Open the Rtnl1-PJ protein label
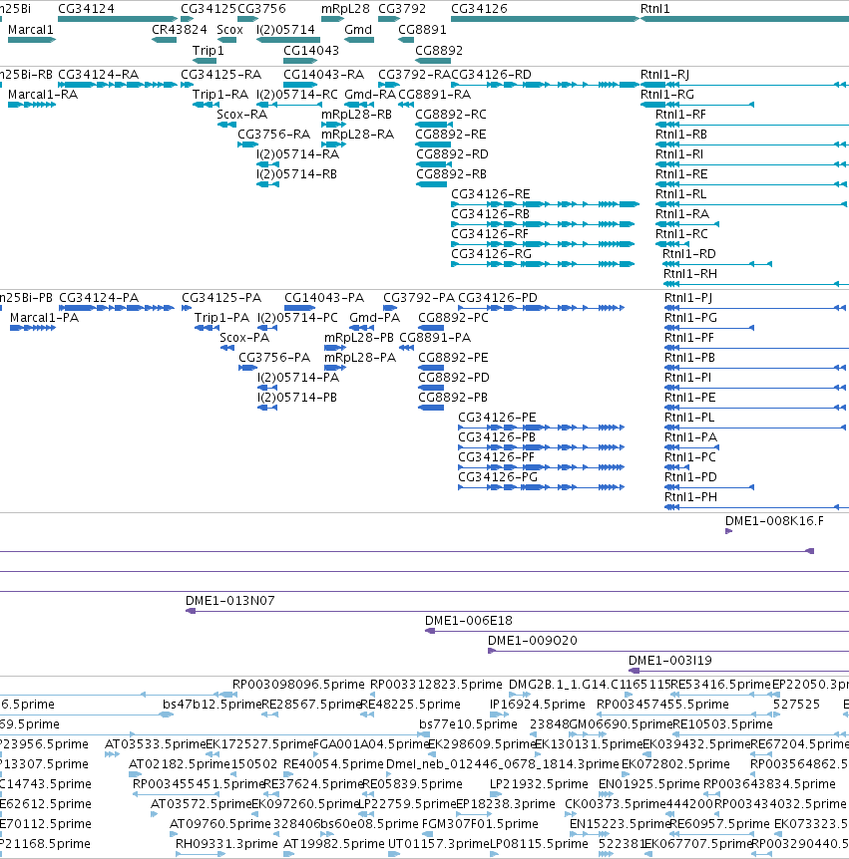 click(688, 298)
